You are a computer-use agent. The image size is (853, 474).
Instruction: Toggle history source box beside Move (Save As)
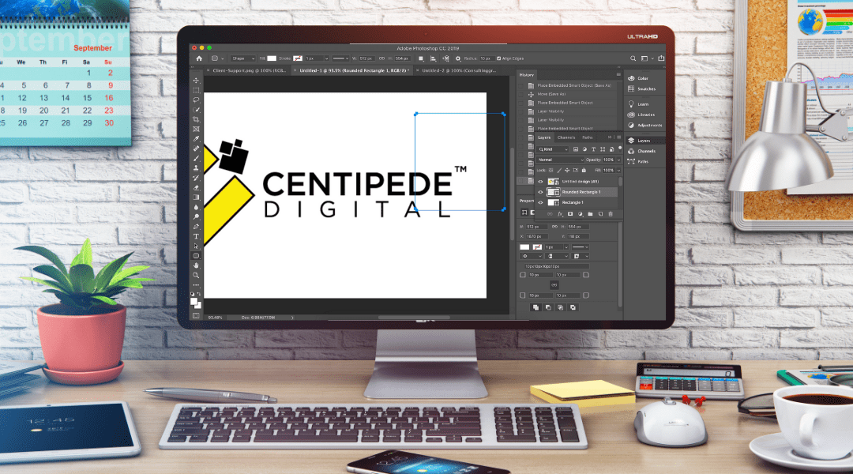(x=520, y=94)
